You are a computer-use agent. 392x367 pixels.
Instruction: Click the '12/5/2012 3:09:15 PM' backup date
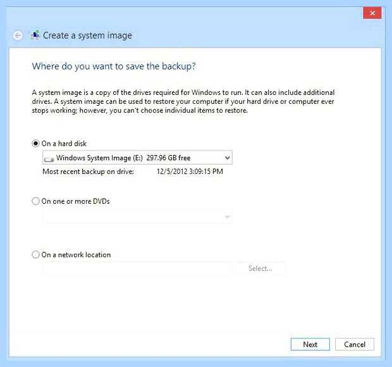190,171
